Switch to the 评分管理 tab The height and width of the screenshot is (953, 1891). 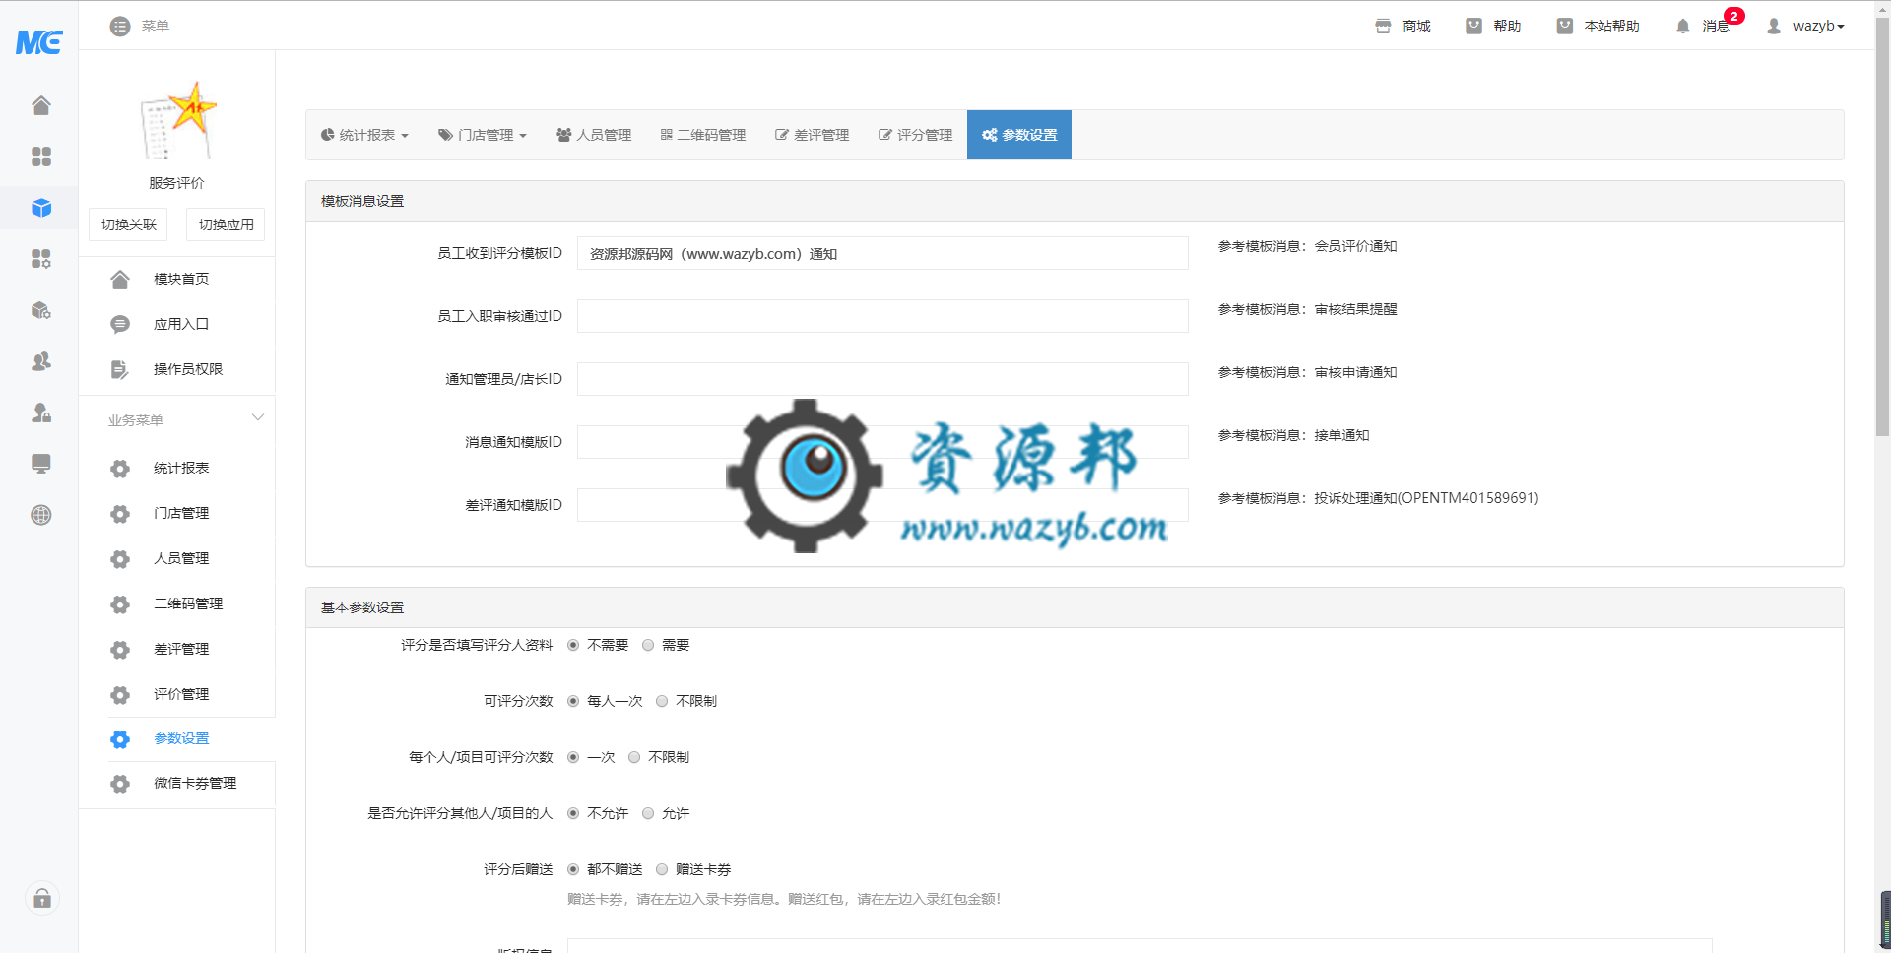[x=915, y=135]
